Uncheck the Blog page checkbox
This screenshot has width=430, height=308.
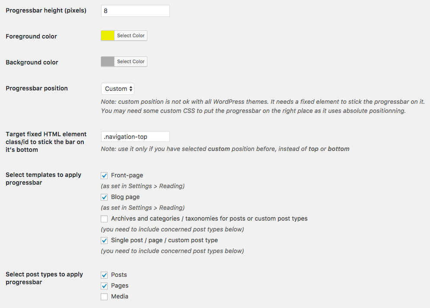tap(104, 197)
